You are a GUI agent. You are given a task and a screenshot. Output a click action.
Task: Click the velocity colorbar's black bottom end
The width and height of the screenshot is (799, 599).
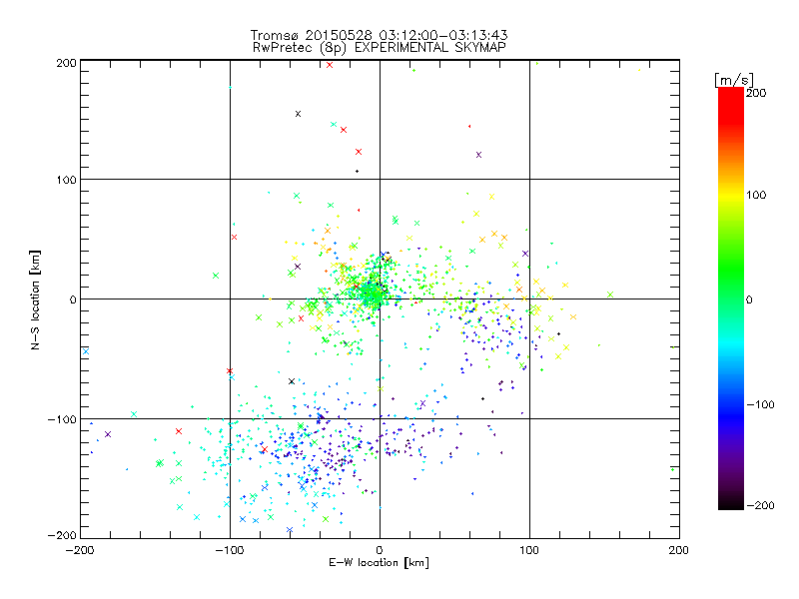tap(731, 503)
